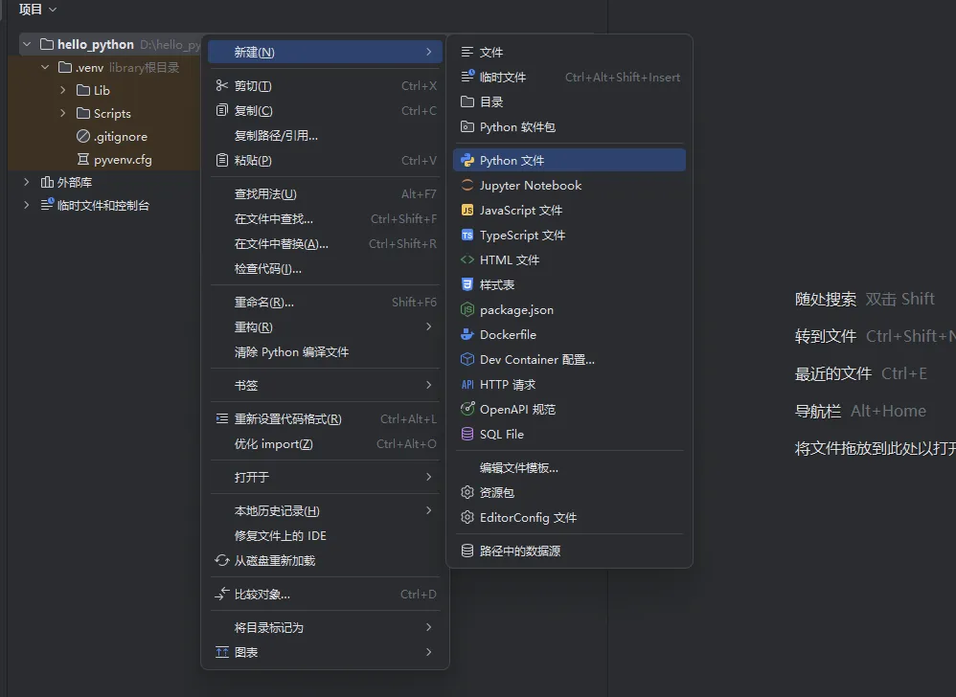956x697 pixels.
Task: Click the Python 文件 icon in submenu
Action: tap(467, 160)
